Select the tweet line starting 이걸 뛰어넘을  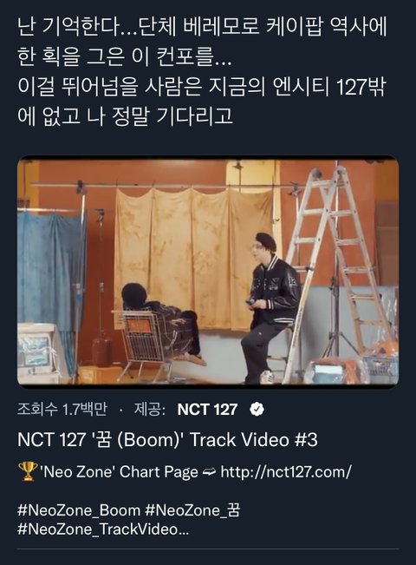202,87
